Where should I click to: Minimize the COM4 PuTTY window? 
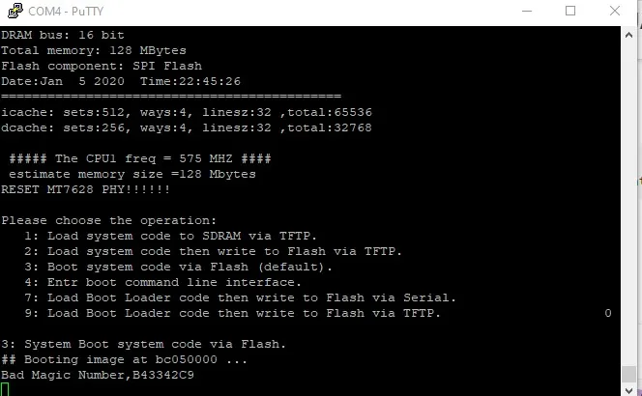pos(527,11)
